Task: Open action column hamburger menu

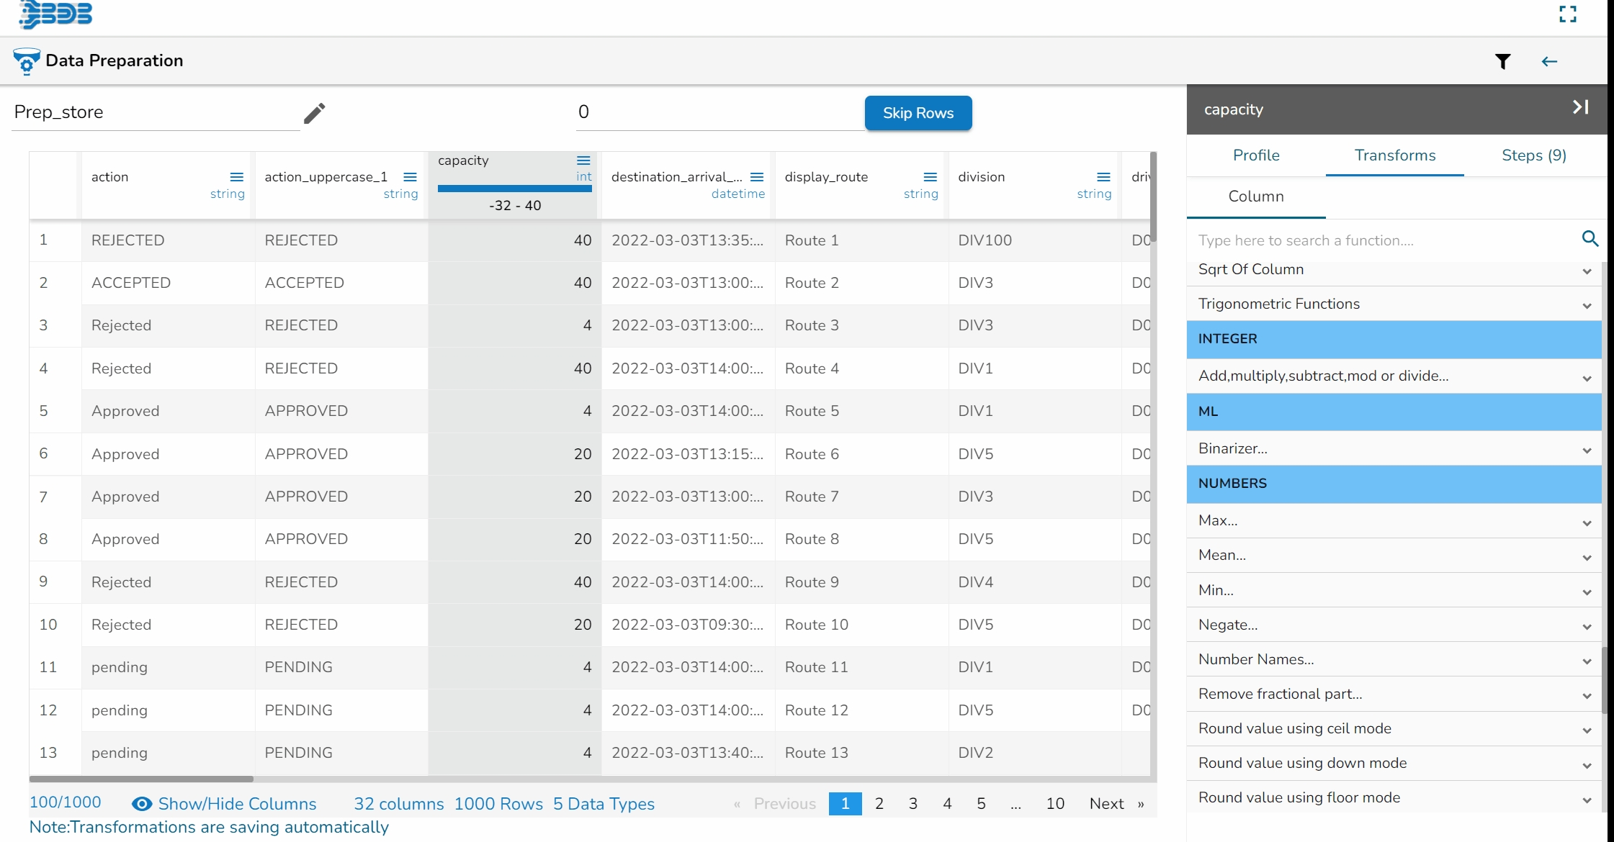Action: tap(236, 177)
